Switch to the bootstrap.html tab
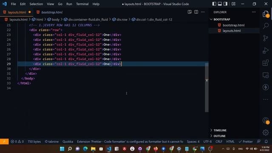The height and width of the screenshot is (153, 272). coord(50,12)
